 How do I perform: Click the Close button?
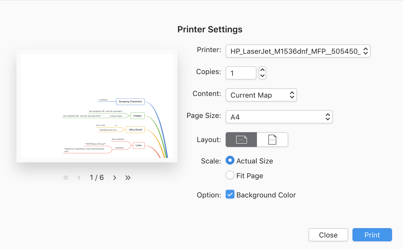pyautogui.click(x=328, y=235)
